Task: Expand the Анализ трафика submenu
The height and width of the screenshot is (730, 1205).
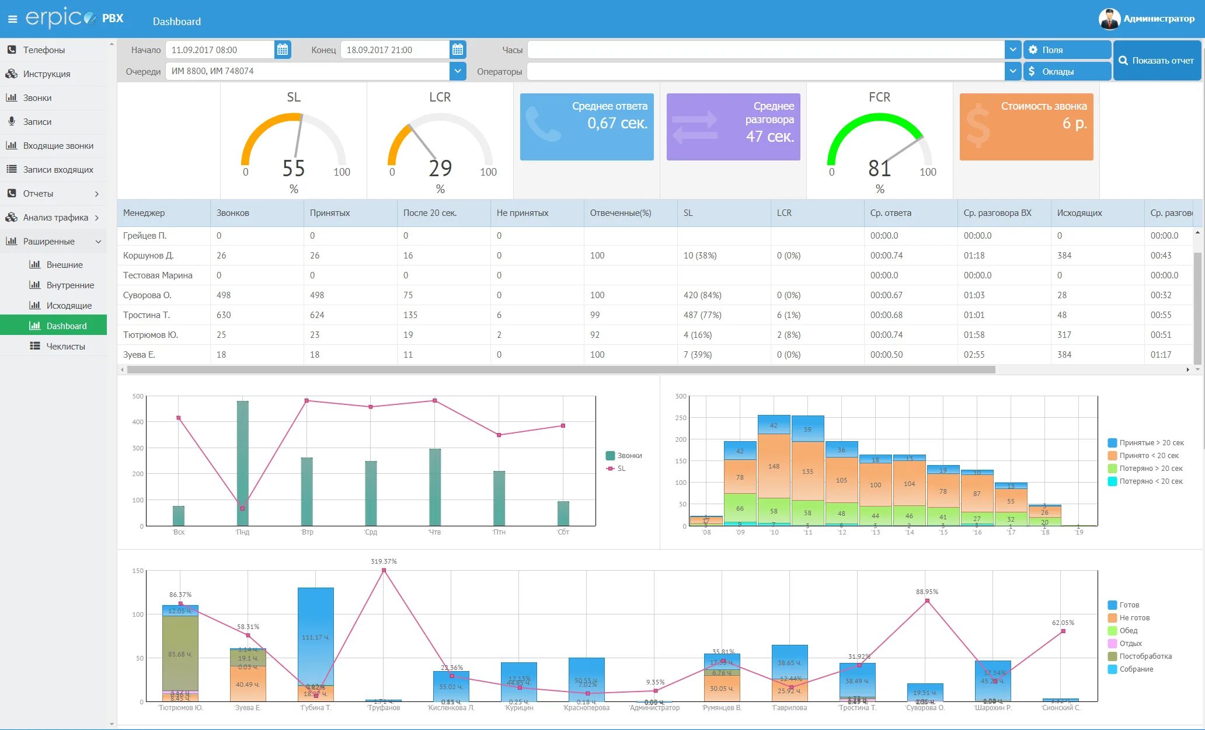Action: (x=97, y=217)
